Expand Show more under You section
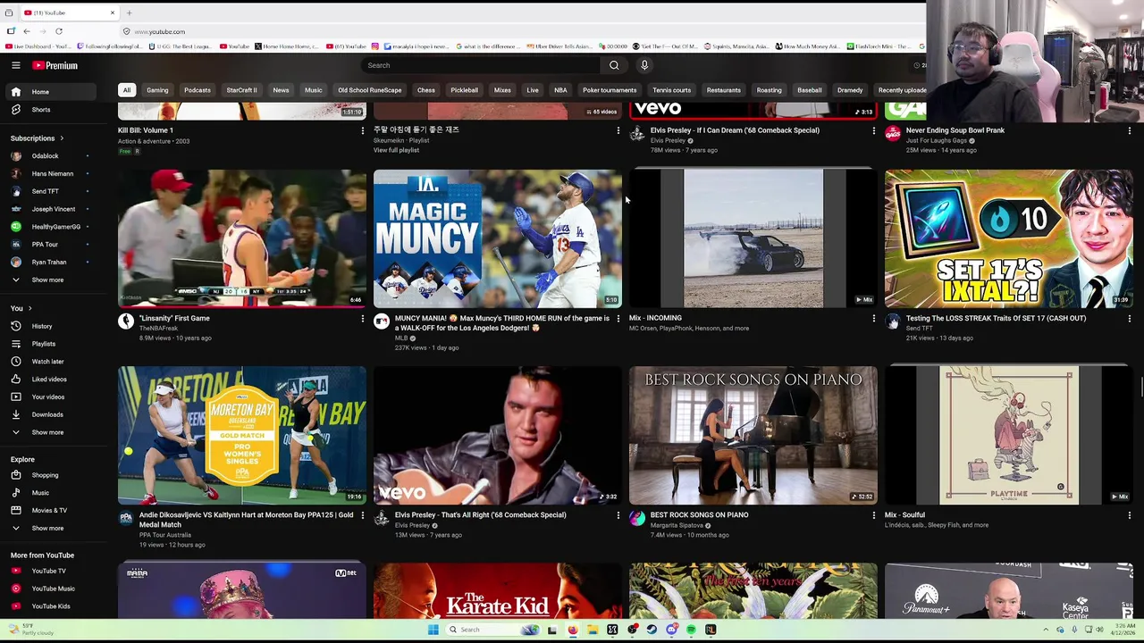 click(50, 432)
